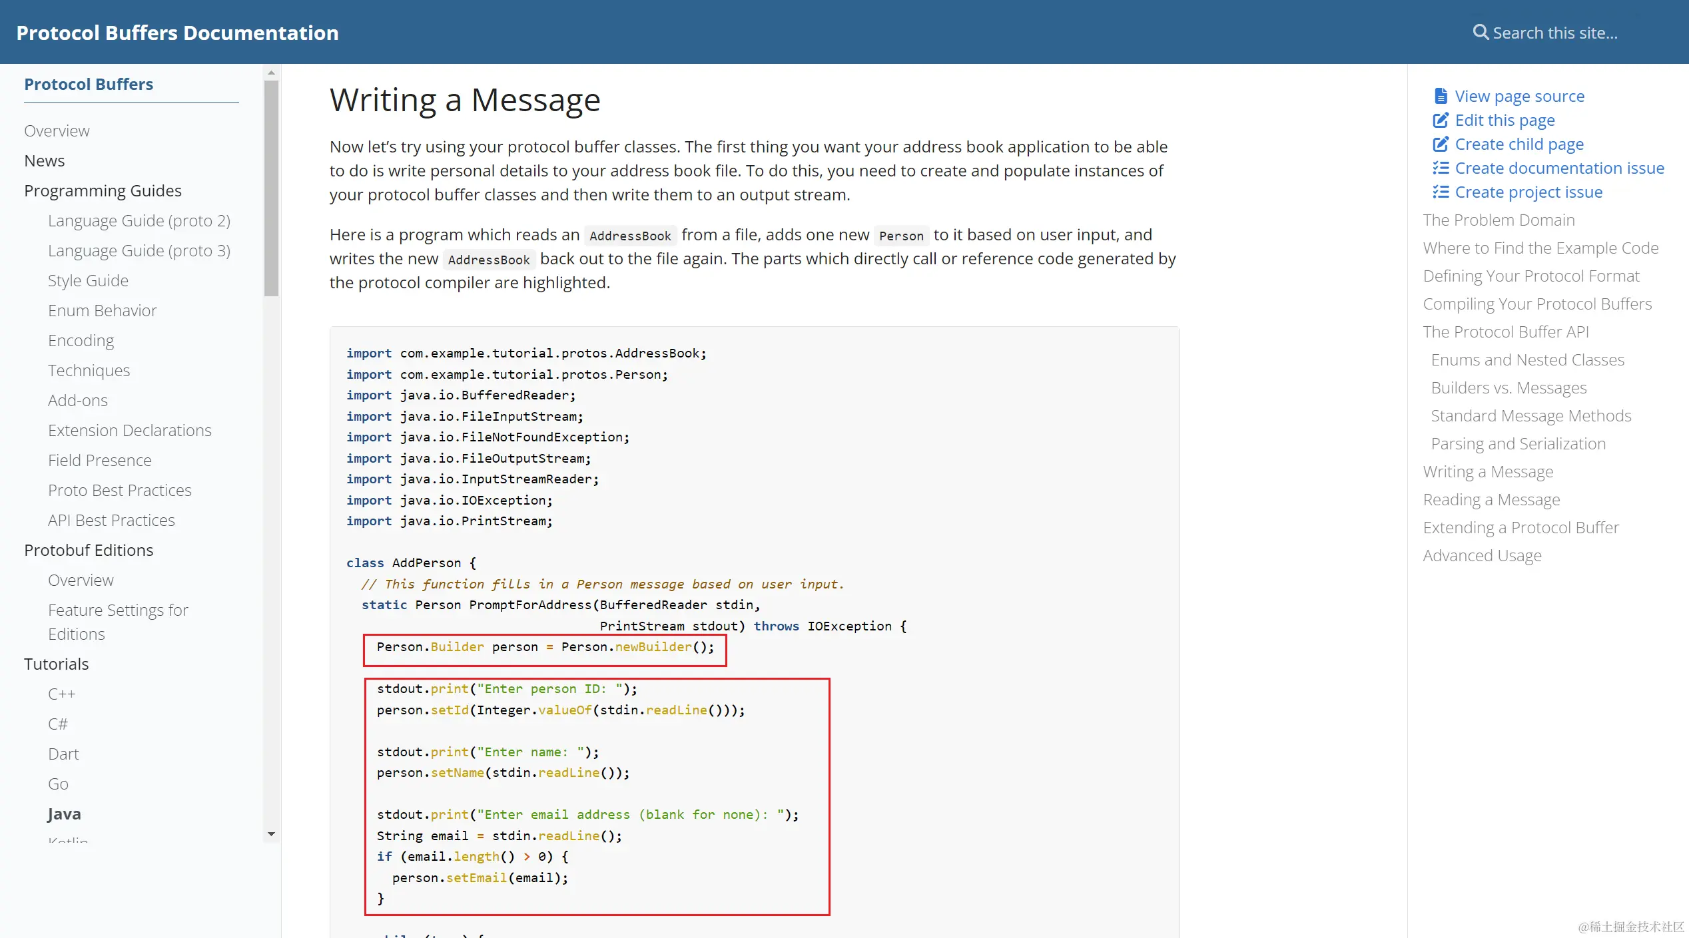Click the search magnifier icon
Viewport: 1689px width, 938px height.
1480,33
